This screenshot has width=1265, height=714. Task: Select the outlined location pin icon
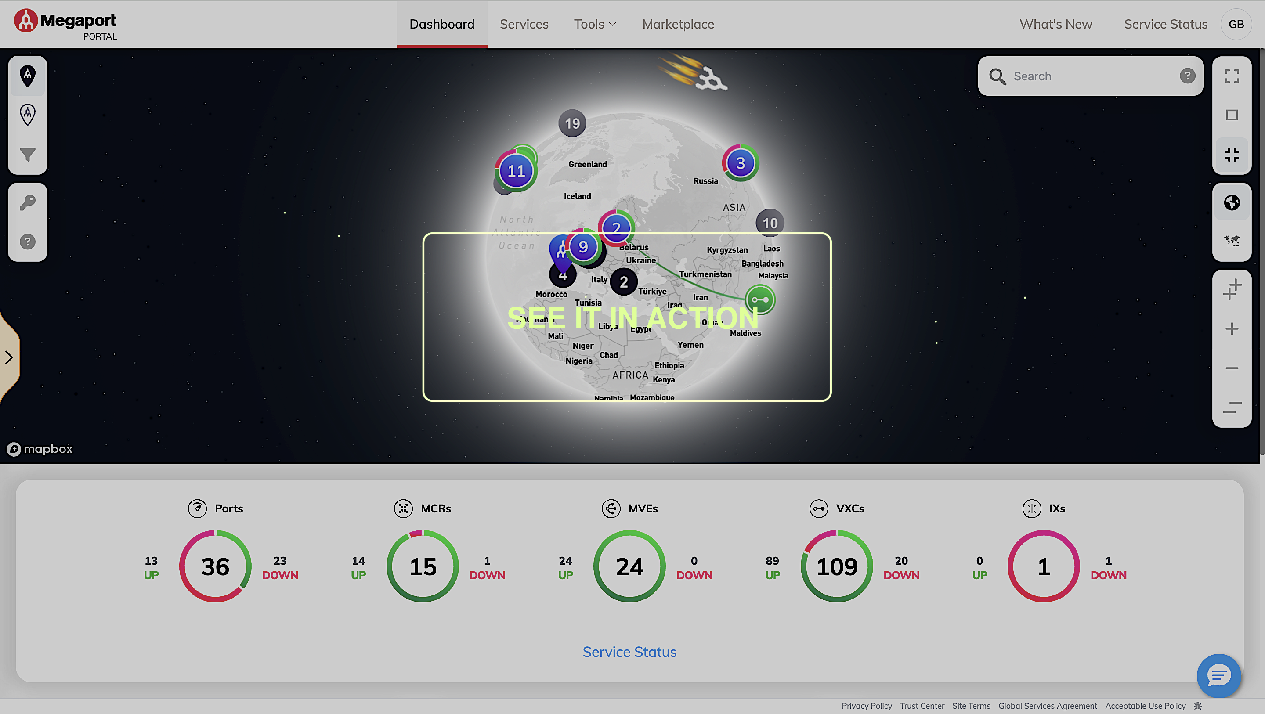click(27, 114)
